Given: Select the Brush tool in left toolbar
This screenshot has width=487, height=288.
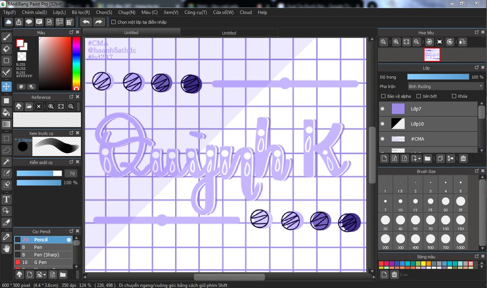Looking at the screenshot, I should click(6, 37).
